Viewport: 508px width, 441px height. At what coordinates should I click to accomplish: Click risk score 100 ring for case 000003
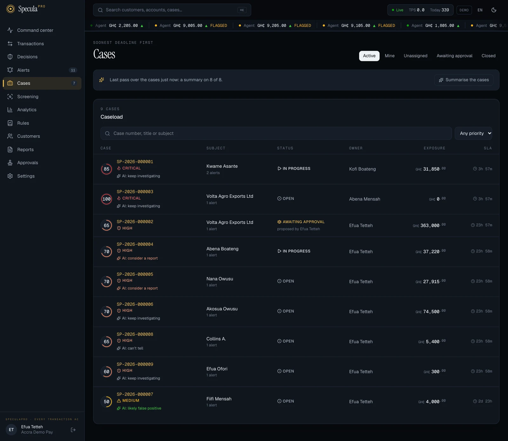click(107, 199)
